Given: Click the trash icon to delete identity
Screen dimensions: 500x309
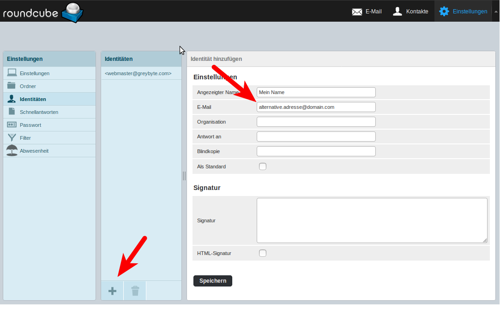Looking at the screenshot, I should click(135, 291).
